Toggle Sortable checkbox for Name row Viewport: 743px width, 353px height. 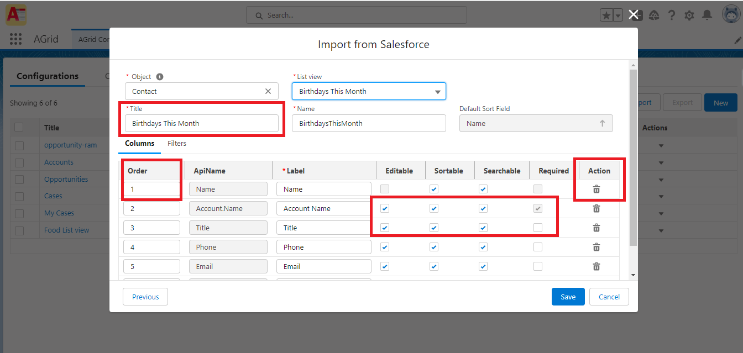click(x=434, y=189)
